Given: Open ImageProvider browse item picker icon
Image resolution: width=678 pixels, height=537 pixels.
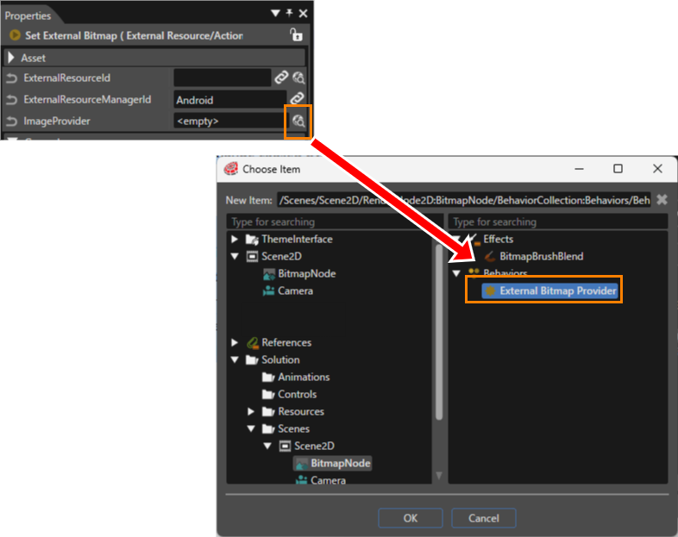Looking at the screenshot, I should coord(298,122).
